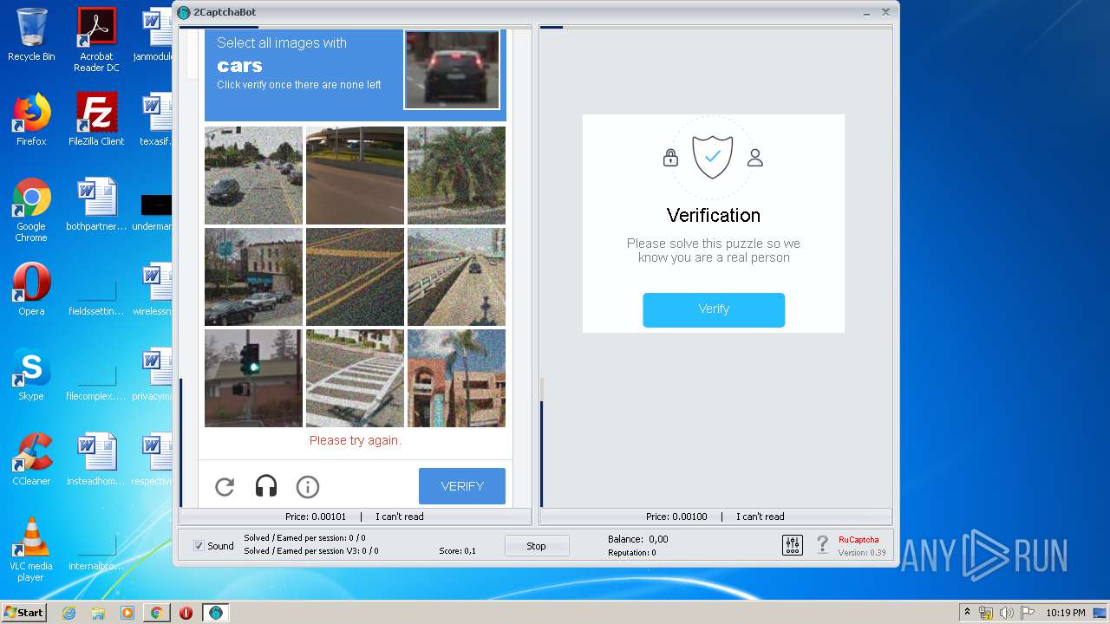Click the volume speaker tray icon
1110x624 pixels.
pos(1006,613)
